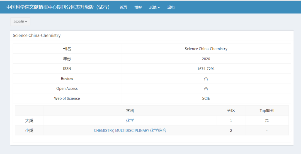The width and height of the screenshot is (301, 154).
Task: Select the Open Access label cell
Action: (67, 88)
